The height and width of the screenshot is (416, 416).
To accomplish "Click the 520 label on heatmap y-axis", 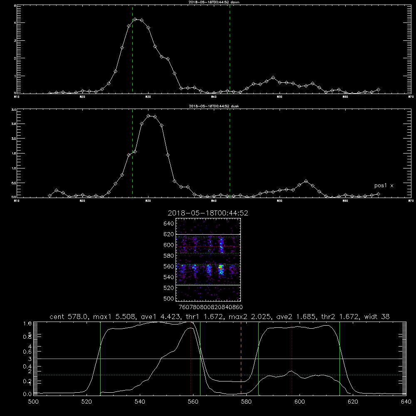I will point(169,288).
